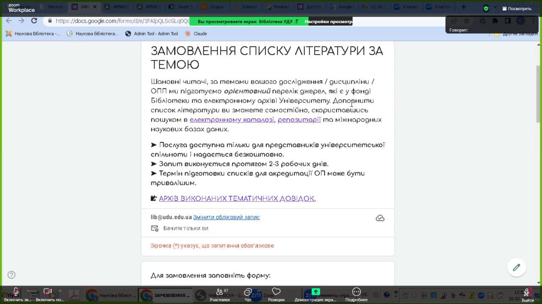The image size is (542, 304).
Task: Open АРХІВ ВИКОНАНИХ ТЕМАТИЧНИХ ДОВІДОК link
Action: (237, 198)
